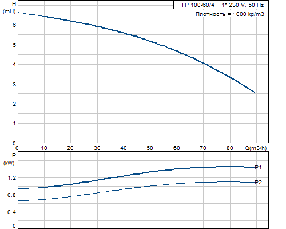Click the 6 tick on head axis
286x229 pixels.
pos(14,25)
